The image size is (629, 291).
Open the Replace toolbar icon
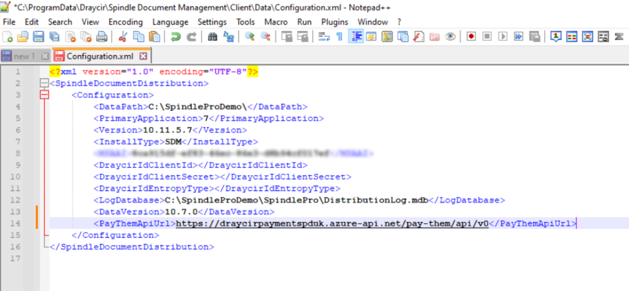[x=228, y=37]
